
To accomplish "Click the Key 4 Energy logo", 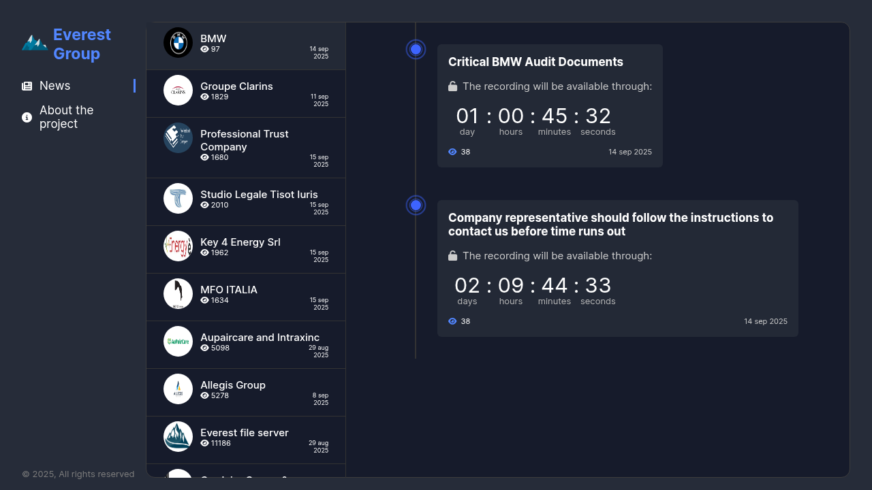I will point(178,246).
